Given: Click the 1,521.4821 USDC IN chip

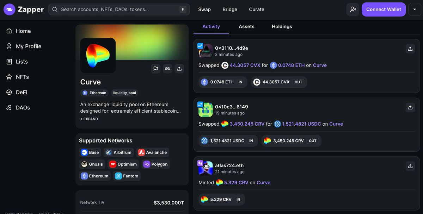Looking at the screenshot, I should point(228,141).
